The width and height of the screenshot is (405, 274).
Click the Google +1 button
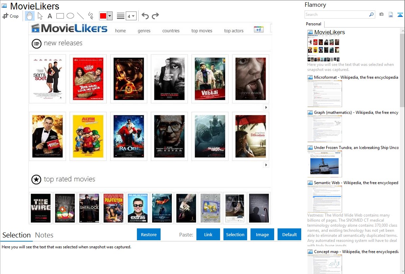259,29
